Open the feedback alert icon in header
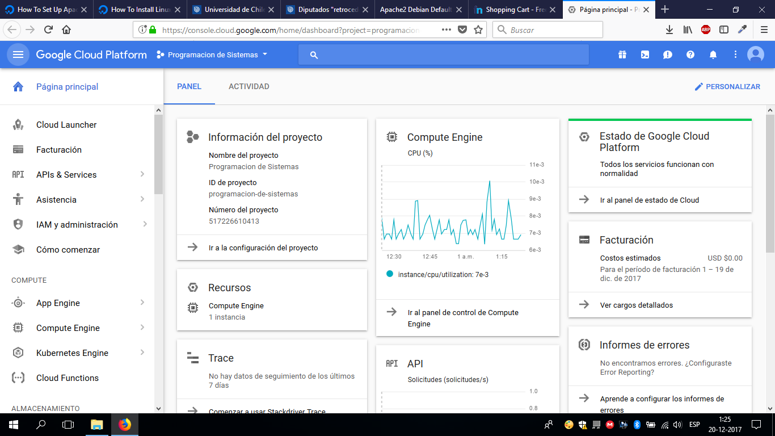Viewport: 775px width, 436px height. pyautogui.click(x=668, y=54)
